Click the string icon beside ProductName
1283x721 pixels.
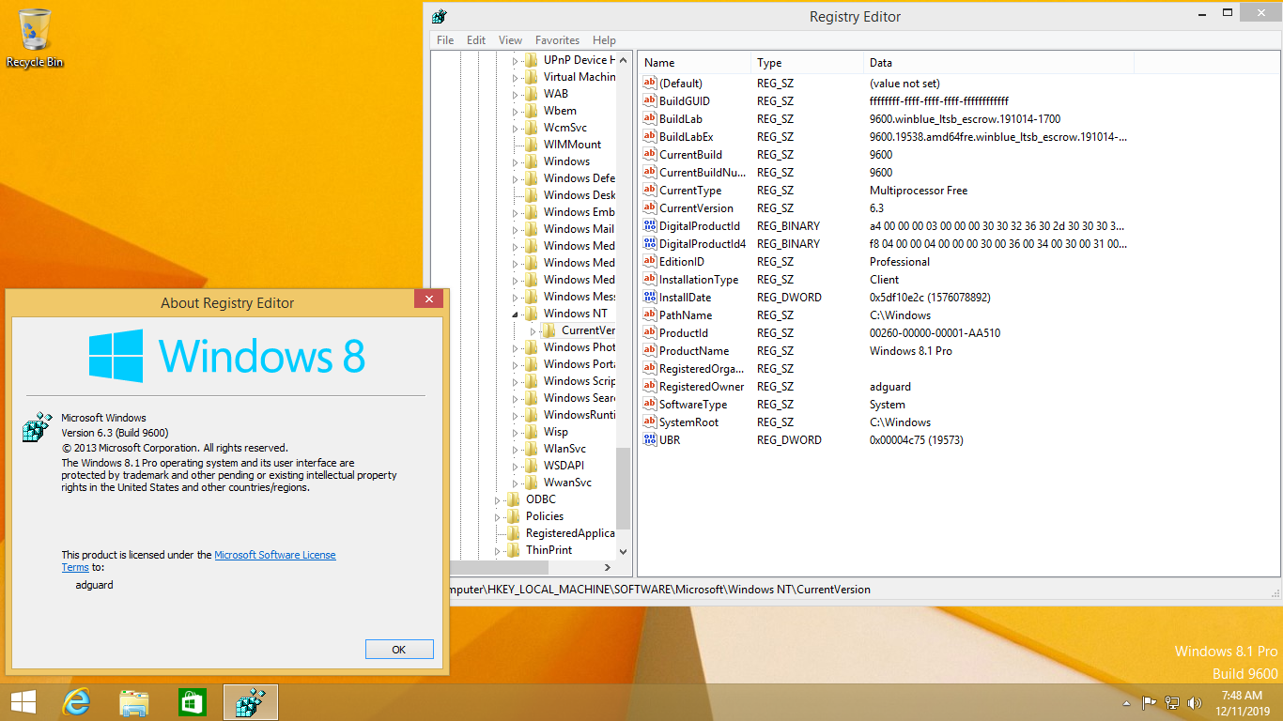point(649,351)
